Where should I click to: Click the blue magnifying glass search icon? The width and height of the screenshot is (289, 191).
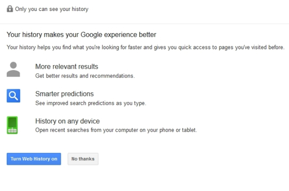pyautogui.click(x=13, y=96)
